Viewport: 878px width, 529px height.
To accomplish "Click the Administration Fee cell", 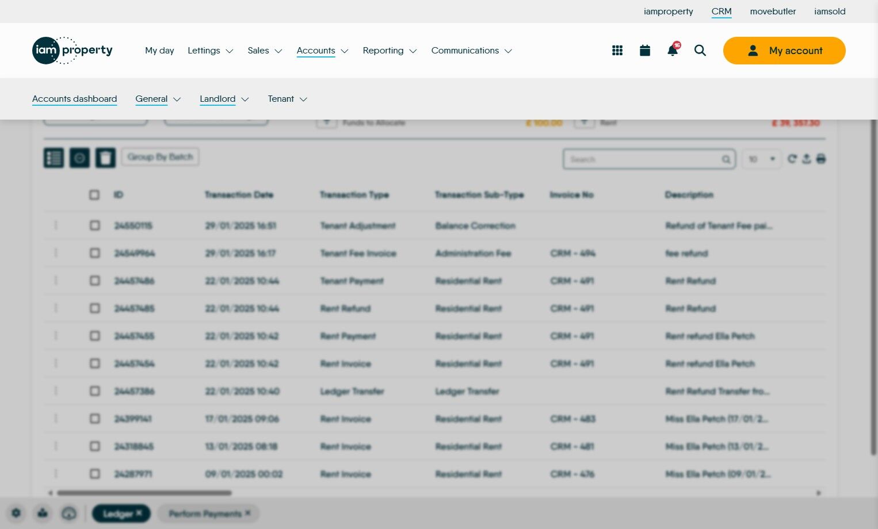I will 473,253.
